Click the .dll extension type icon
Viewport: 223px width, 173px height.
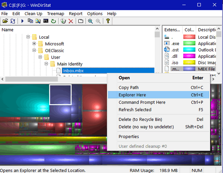click(167, 56)
